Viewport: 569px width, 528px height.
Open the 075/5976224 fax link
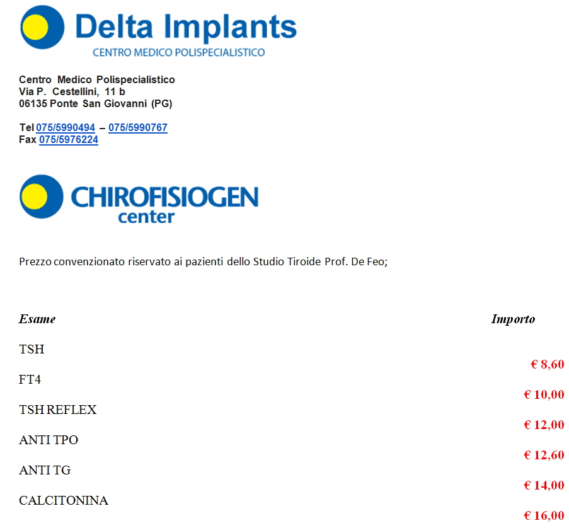(69, 140)
